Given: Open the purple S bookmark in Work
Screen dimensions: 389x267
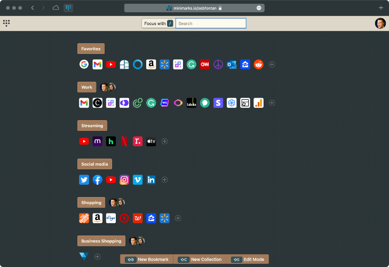Looking at the screenshot, I should 218,103.
